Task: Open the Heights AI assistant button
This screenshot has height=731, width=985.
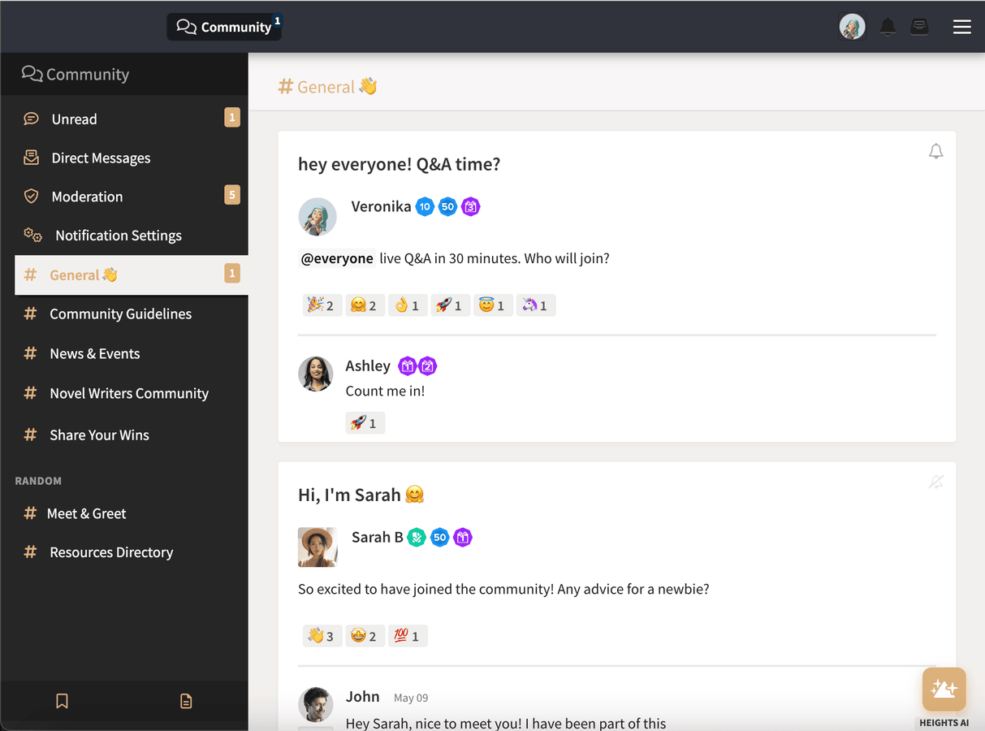Action: pyautogui.click(x=944, y=690)
